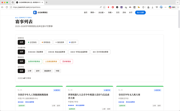Close the 白名单赛事 browser tab
This screenshot has height=111, width=180.
click(42, 2)
